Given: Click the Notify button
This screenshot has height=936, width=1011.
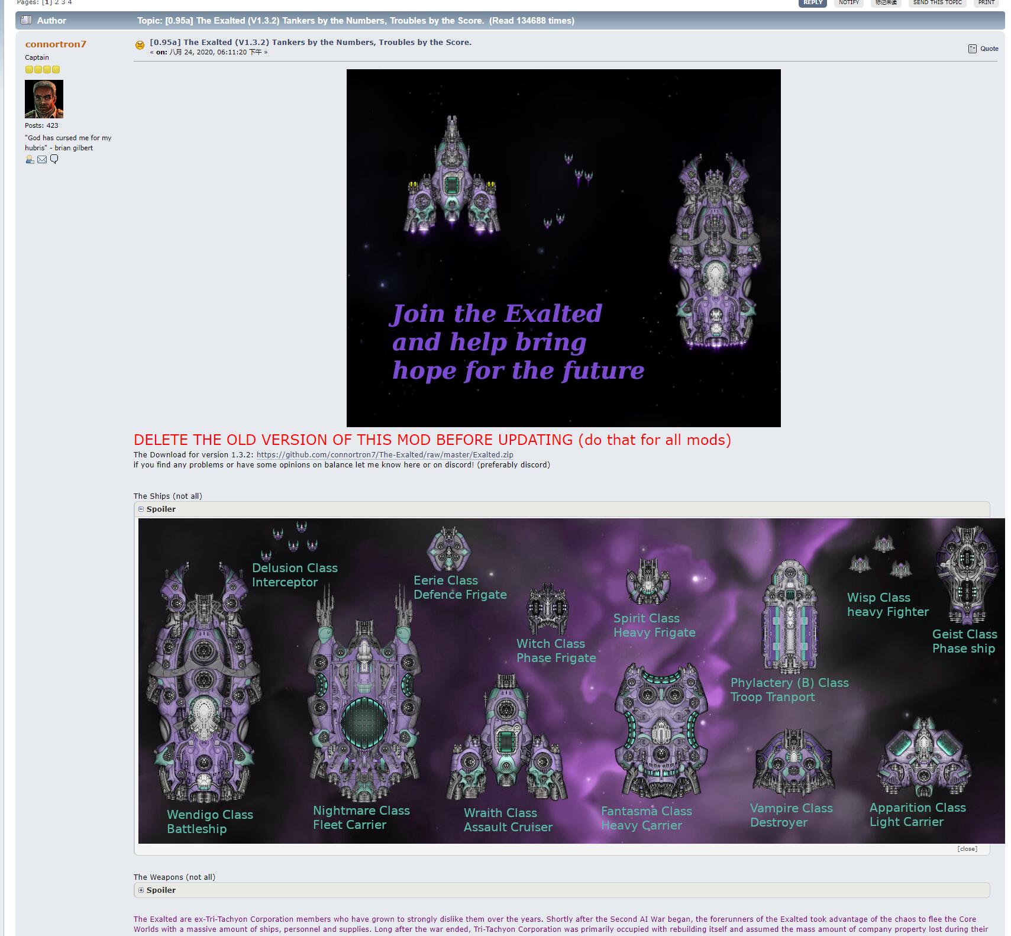Looking at the screenshot, I should 848,2.
